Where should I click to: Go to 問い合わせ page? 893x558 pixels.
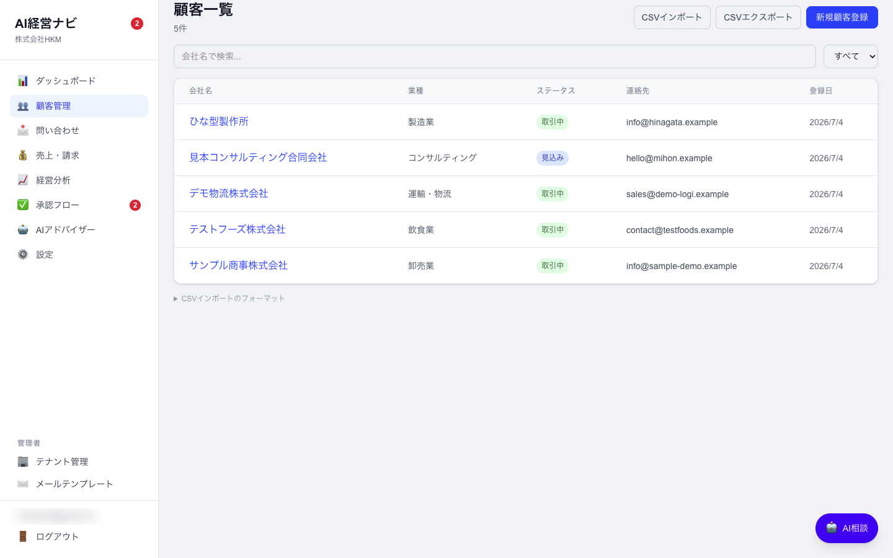(x=79, y=130)
